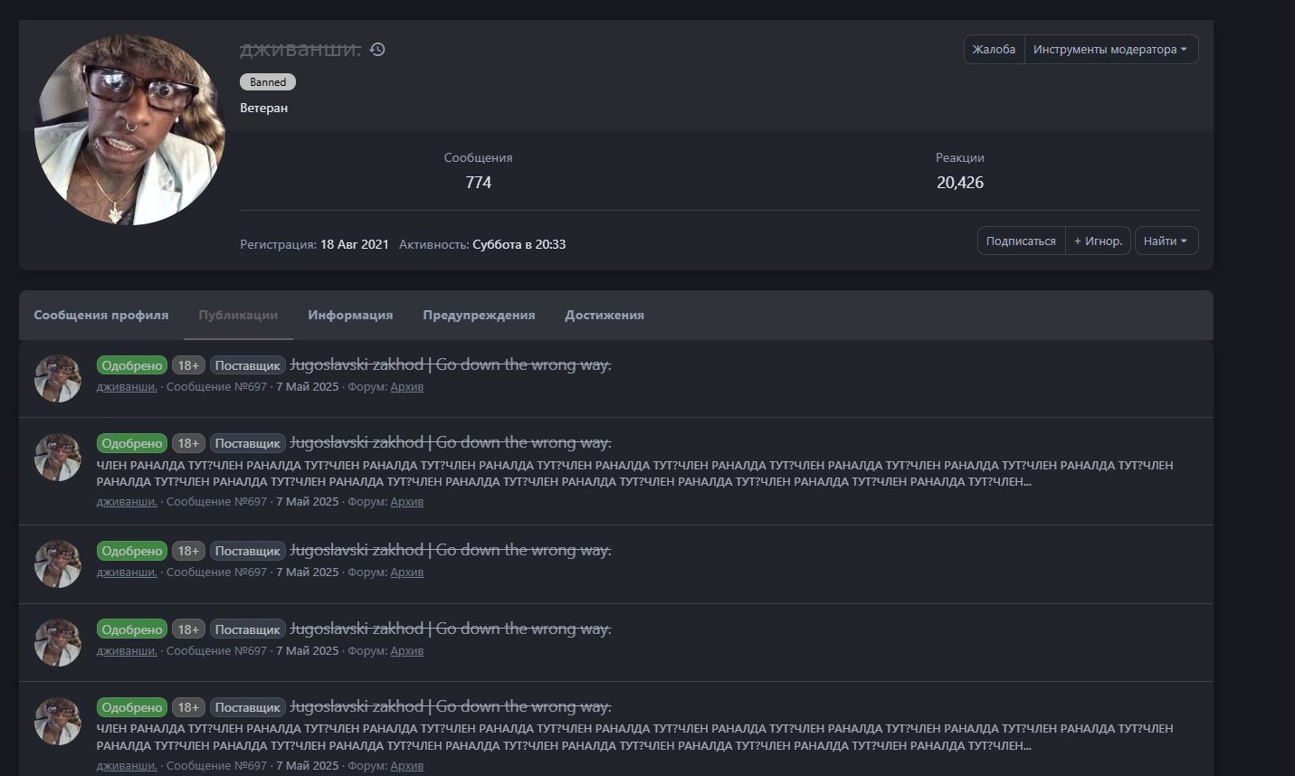Click the дживанши. author link in the last post
This screenshot has height=776, width=1295.
tap(127, 766)
